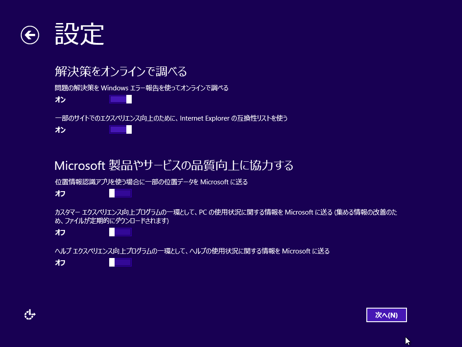Image resolution: width=462 pixels, height=347 pixels.
Task: Click the 次へ(N) button
Action: click(387, 315)
